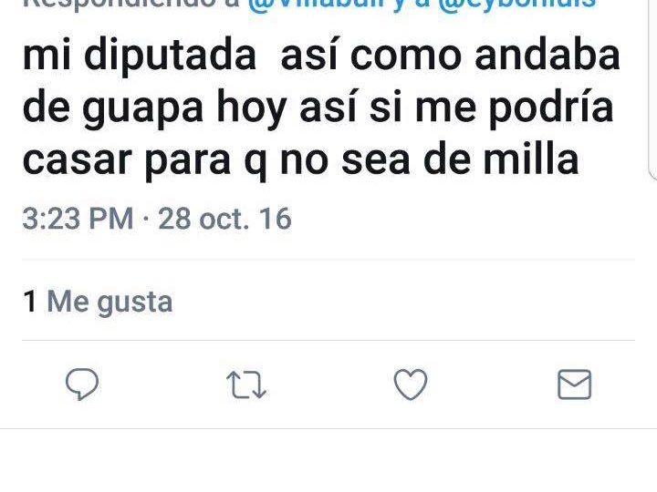657x492 pixels.
Task: Click the blank area below the action icons
Action: click(328, 460)
